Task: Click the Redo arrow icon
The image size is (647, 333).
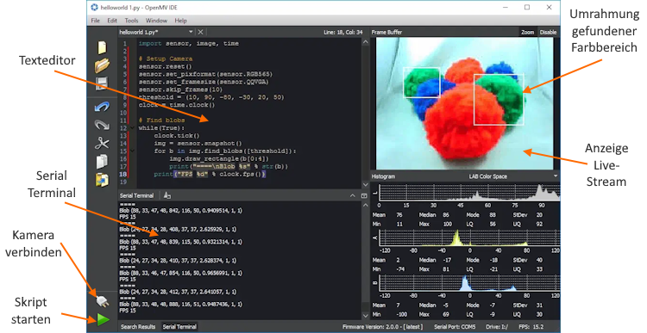Action: coord(102,125)
